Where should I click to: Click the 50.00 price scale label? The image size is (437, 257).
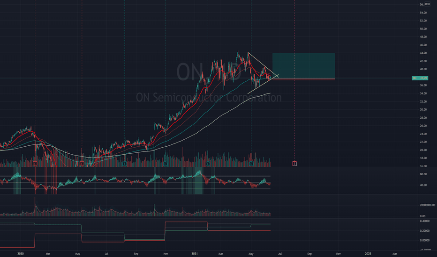(x=423, y=29)
